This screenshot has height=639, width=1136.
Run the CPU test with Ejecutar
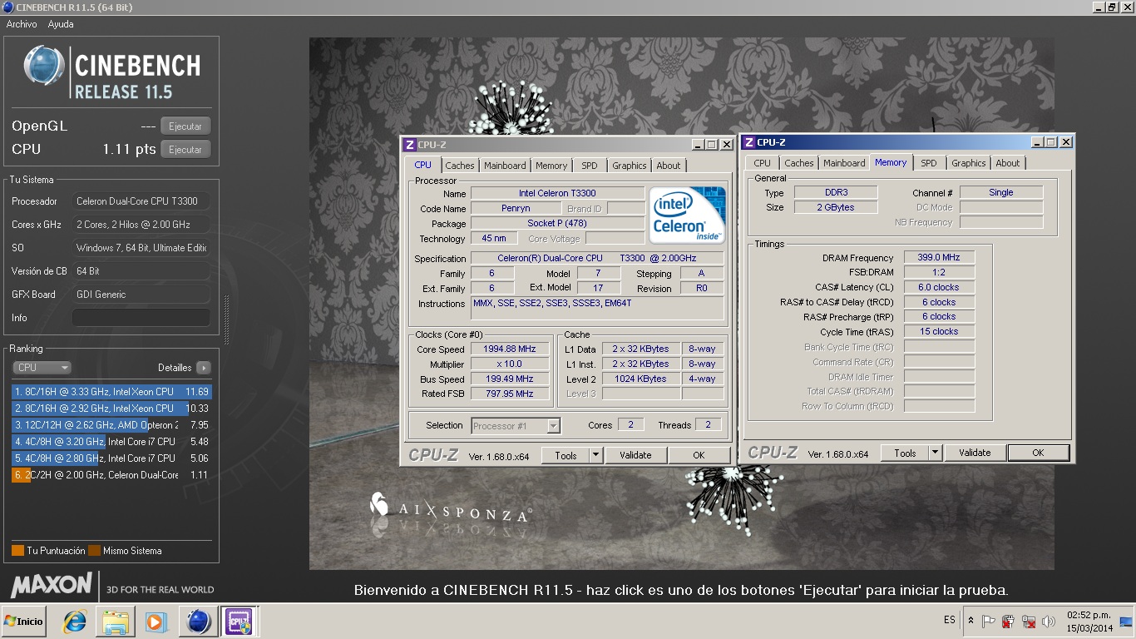click(x=185, y=150)
